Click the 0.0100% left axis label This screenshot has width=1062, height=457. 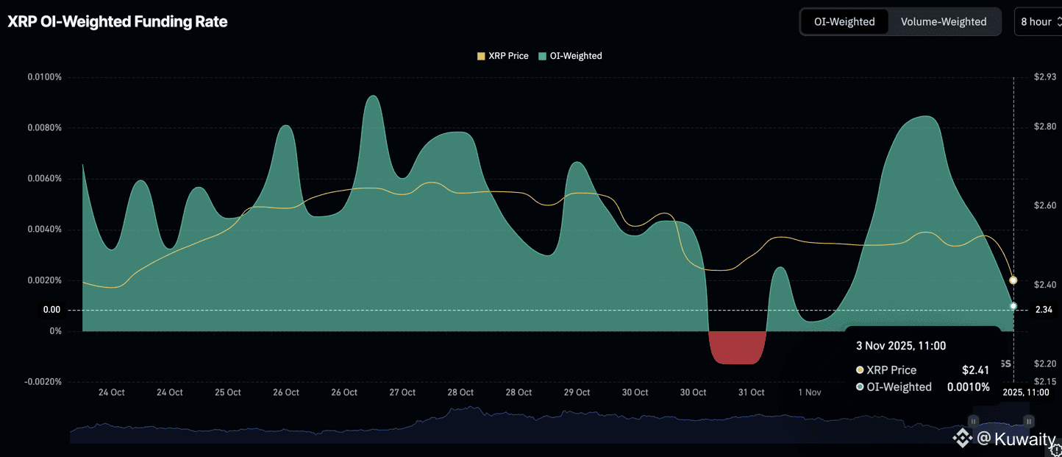point(45,77)
